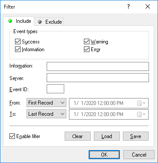Click the Save filter button
Screen dimensions: 158x163
coord(136,136)
